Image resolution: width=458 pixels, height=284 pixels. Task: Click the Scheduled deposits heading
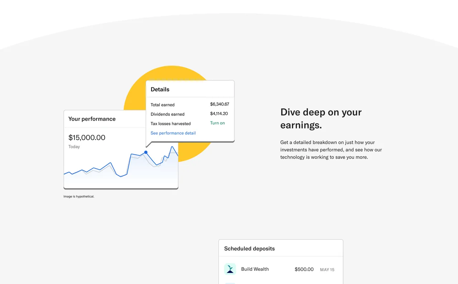tap(249, 249)
